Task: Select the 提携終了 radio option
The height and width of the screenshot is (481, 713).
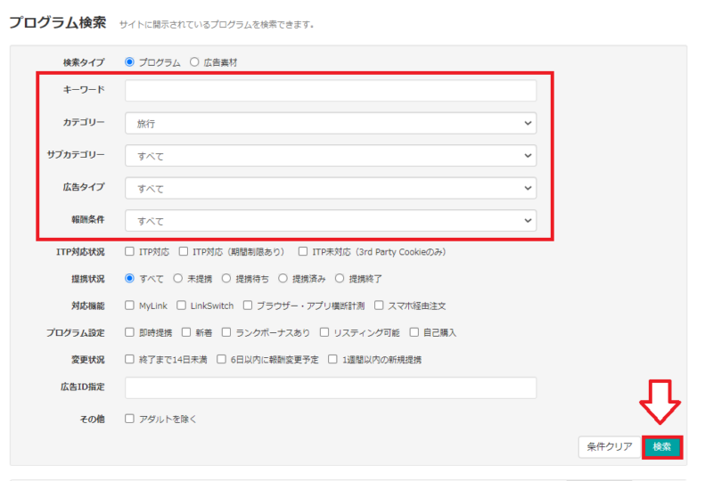Action: pos(340,278)
